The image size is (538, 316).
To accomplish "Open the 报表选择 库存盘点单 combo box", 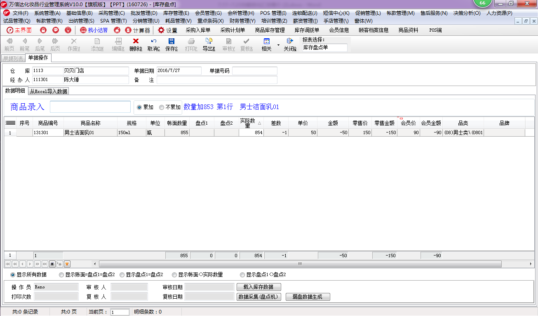I will pyautogui.click(x=324, y=47).
